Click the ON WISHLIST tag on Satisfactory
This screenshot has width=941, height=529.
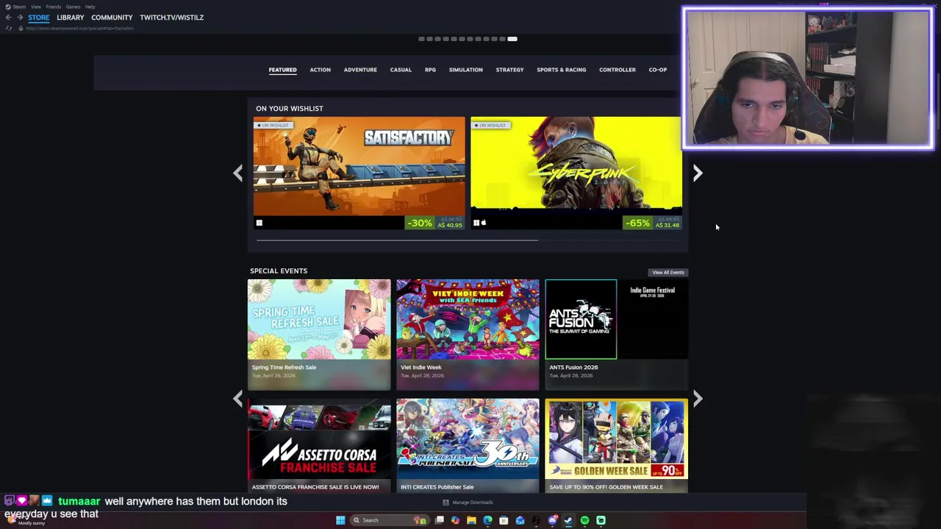click(x=273, y=125)
